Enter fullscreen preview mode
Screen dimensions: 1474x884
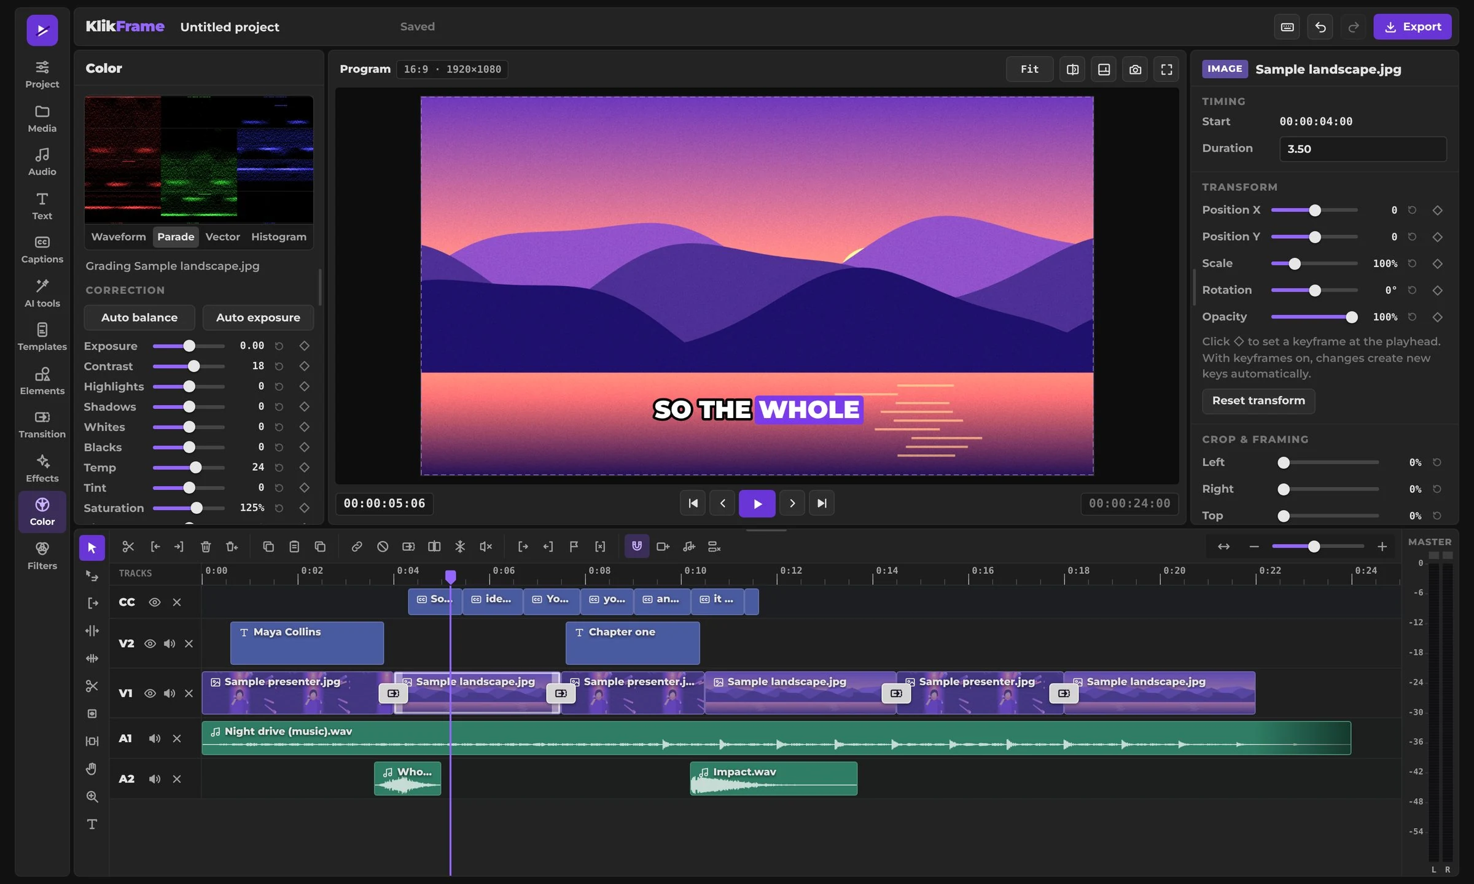coord(1166,69)
